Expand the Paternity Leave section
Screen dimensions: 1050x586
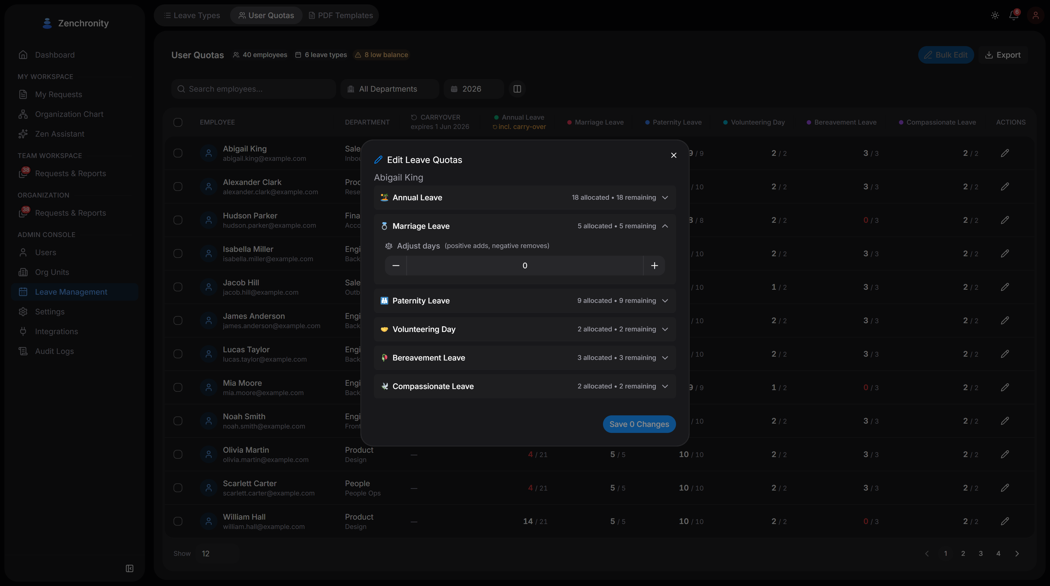[x=525, y=300]
